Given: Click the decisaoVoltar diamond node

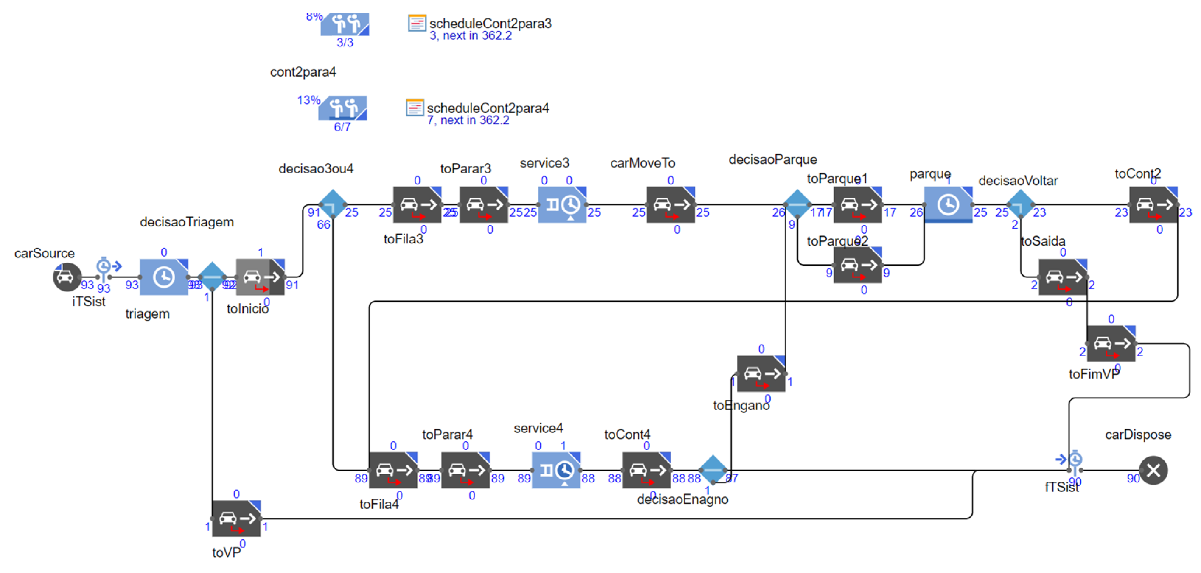Looking at the screenshot, I should [x=1020, y=204].
